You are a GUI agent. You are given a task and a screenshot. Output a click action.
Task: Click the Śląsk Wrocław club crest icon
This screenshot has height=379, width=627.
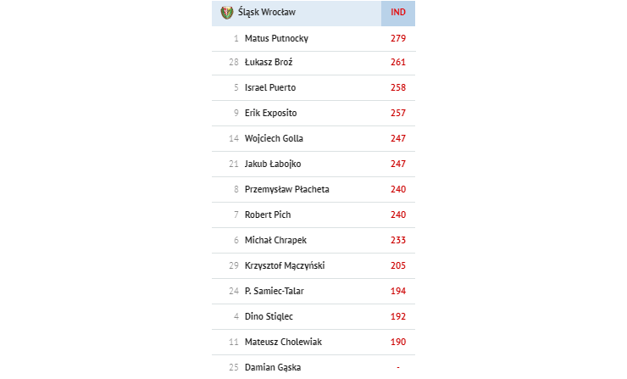tap(227, 13)
